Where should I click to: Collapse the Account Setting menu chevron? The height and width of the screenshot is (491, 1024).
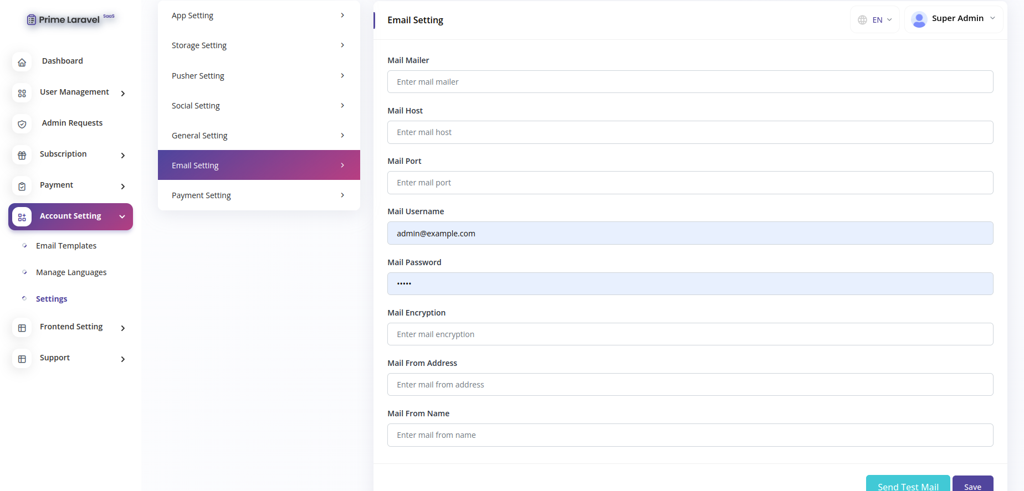pos(122,216)
